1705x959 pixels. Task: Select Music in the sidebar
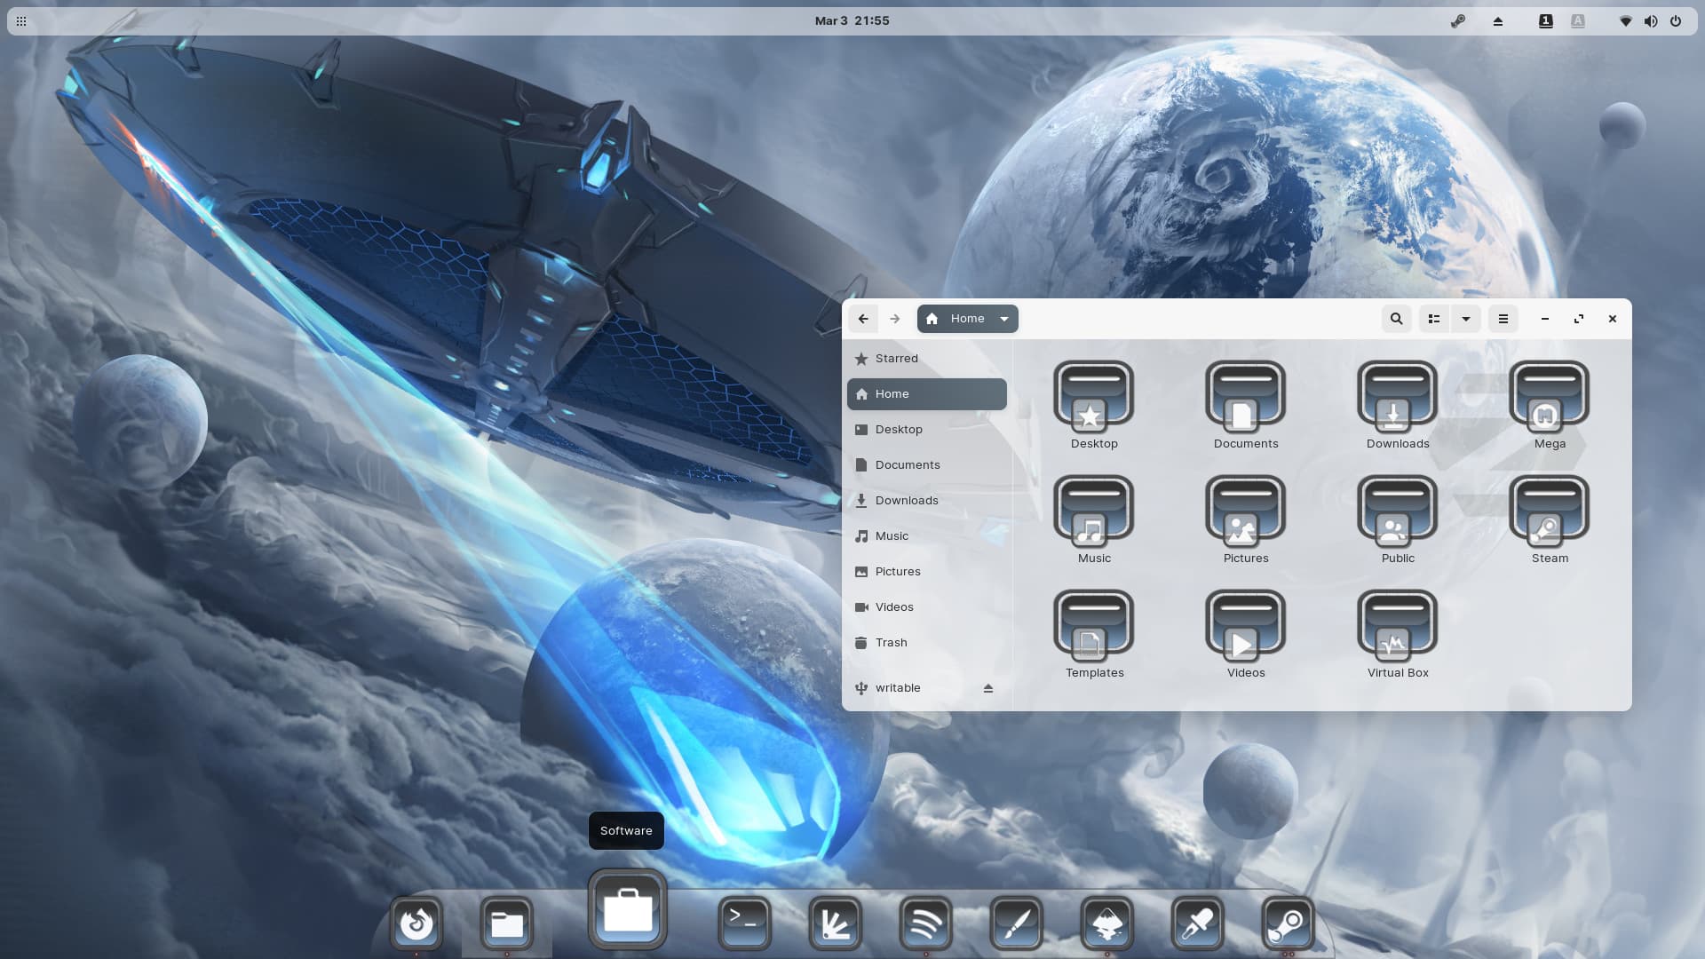926,536
